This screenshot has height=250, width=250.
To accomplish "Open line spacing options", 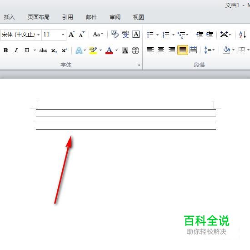I will tap(210, 50).
